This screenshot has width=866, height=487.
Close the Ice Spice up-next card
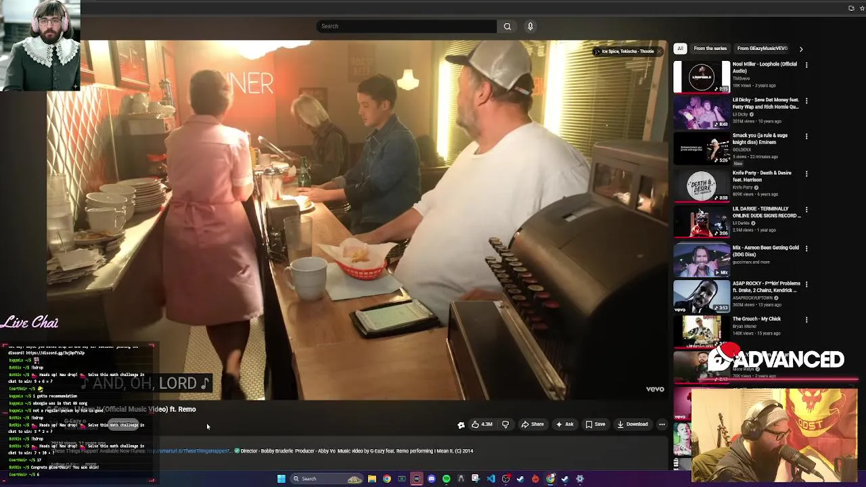tap(659, 51)
